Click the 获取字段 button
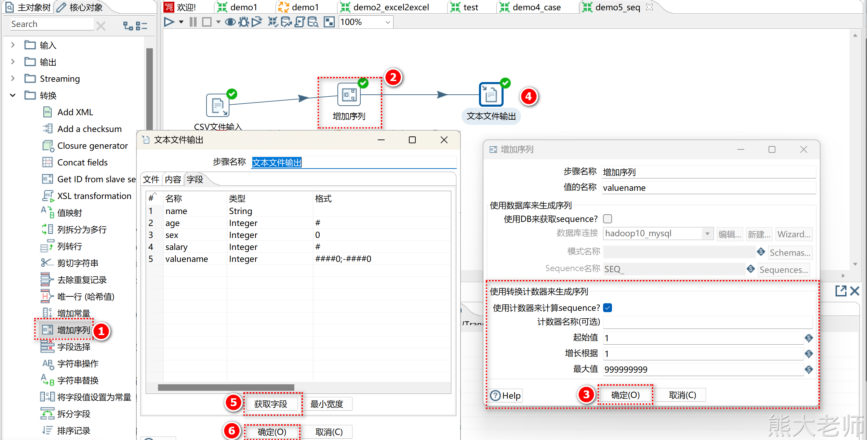The height and width of the screenshot is (440, 867). click(271, 404)
